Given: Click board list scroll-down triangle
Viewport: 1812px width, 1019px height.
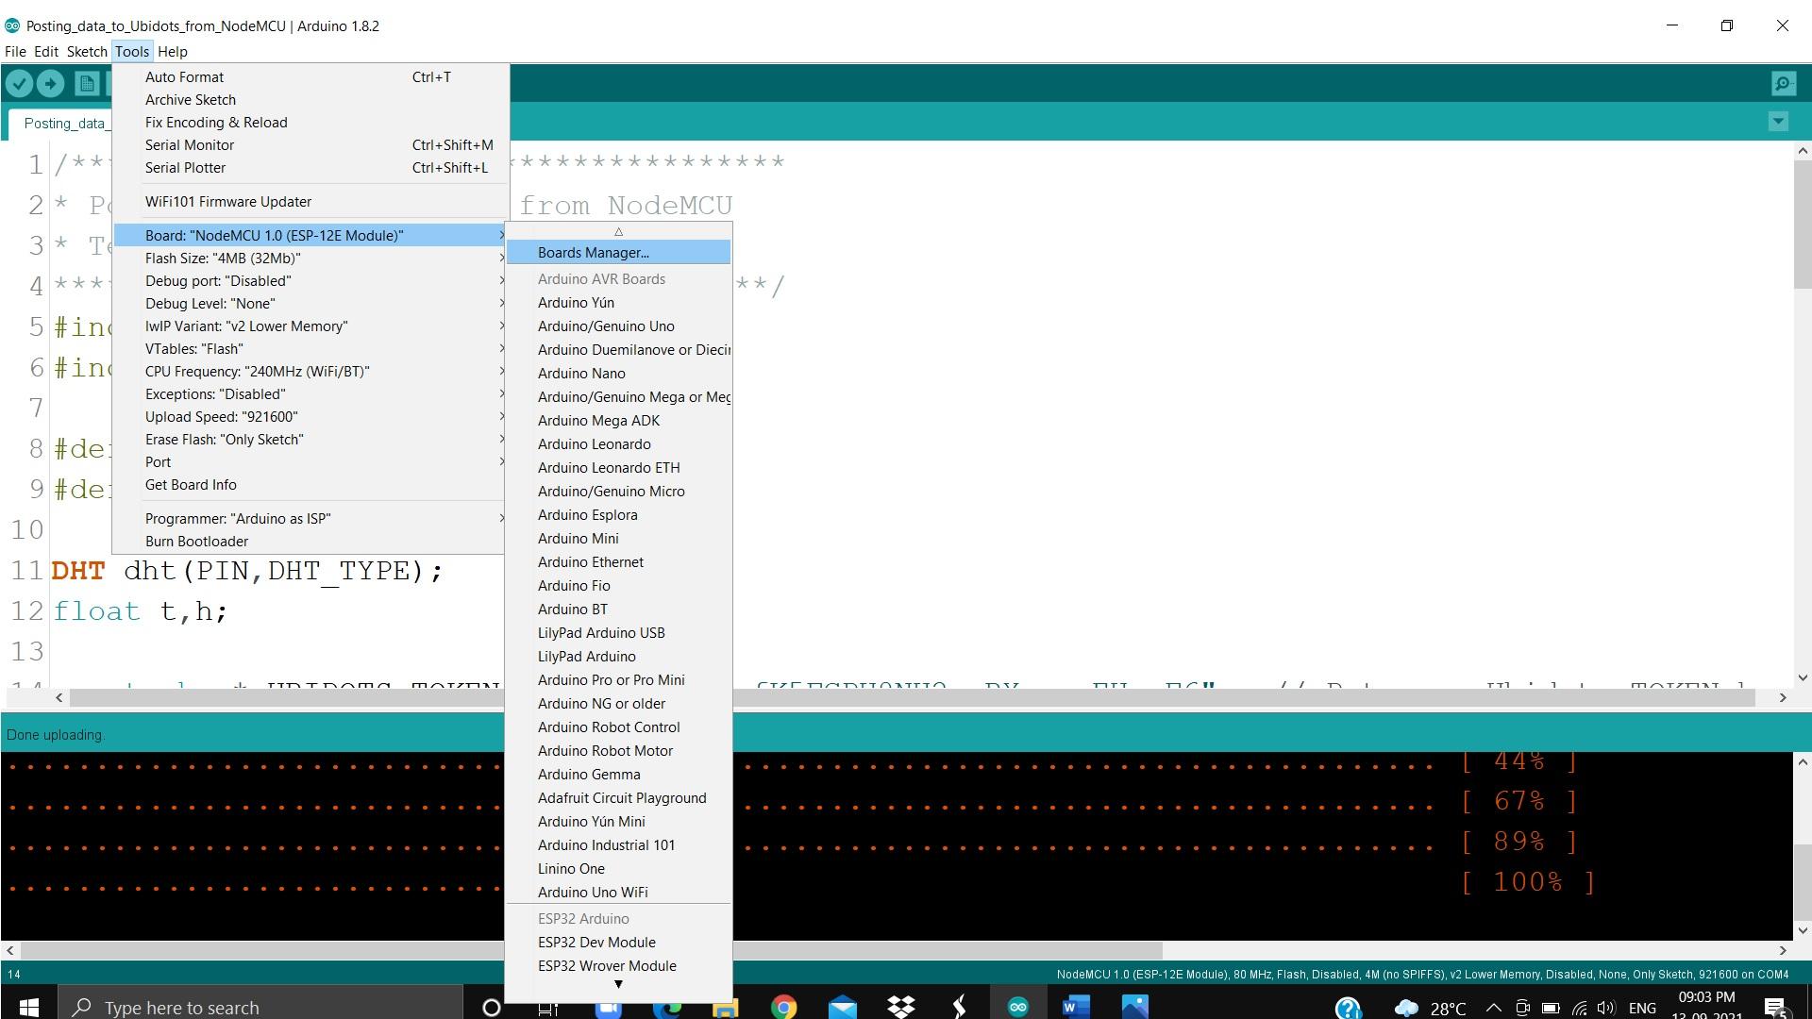Looking at the screenshot, I should pyautogui.click(x=618, y=985).
